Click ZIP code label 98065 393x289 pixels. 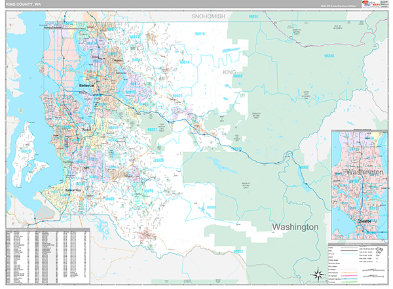coord(238,76)
